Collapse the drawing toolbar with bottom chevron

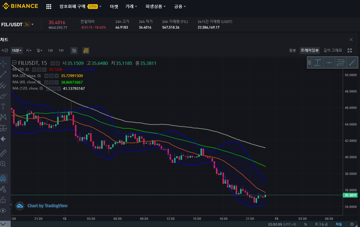3,223
